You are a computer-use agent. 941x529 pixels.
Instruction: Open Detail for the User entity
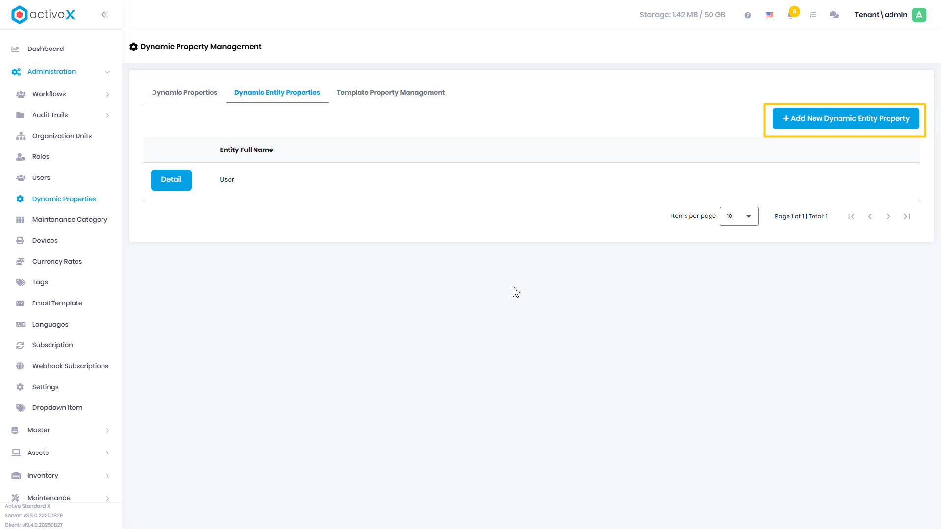pyautogui.click(x=171, y=180)
